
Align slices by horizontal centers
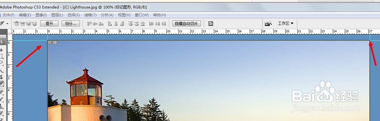click(x=116, y=24)
